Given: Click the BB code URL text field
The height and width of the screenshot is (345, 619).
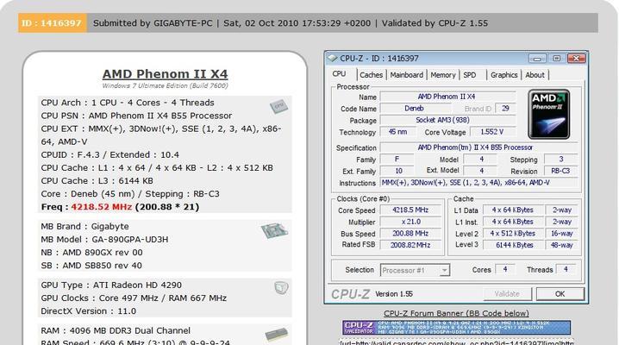Looking at the screenshot, I should (x=456, y=342).
